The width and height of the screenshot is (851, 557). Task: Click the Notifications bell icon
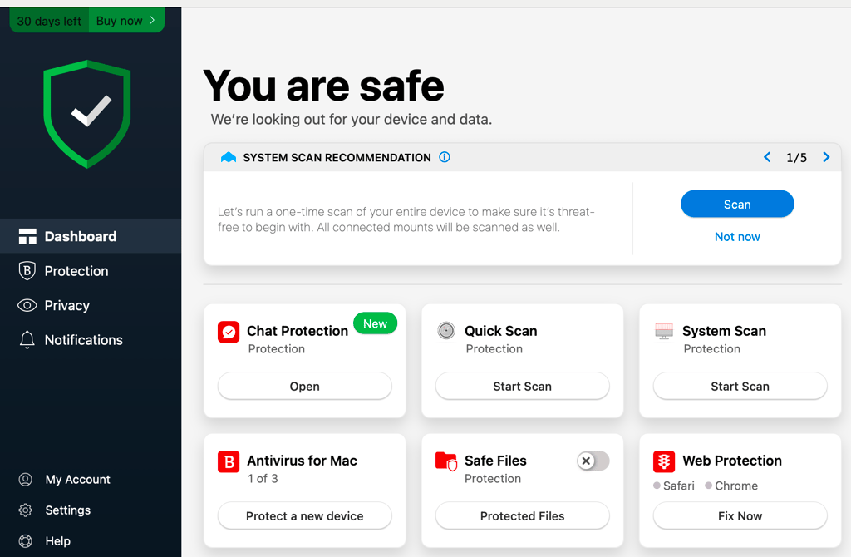click(27, 340)
